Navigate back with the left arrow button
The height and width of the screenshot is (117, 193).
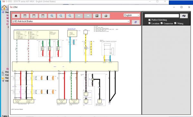point(79,16)
